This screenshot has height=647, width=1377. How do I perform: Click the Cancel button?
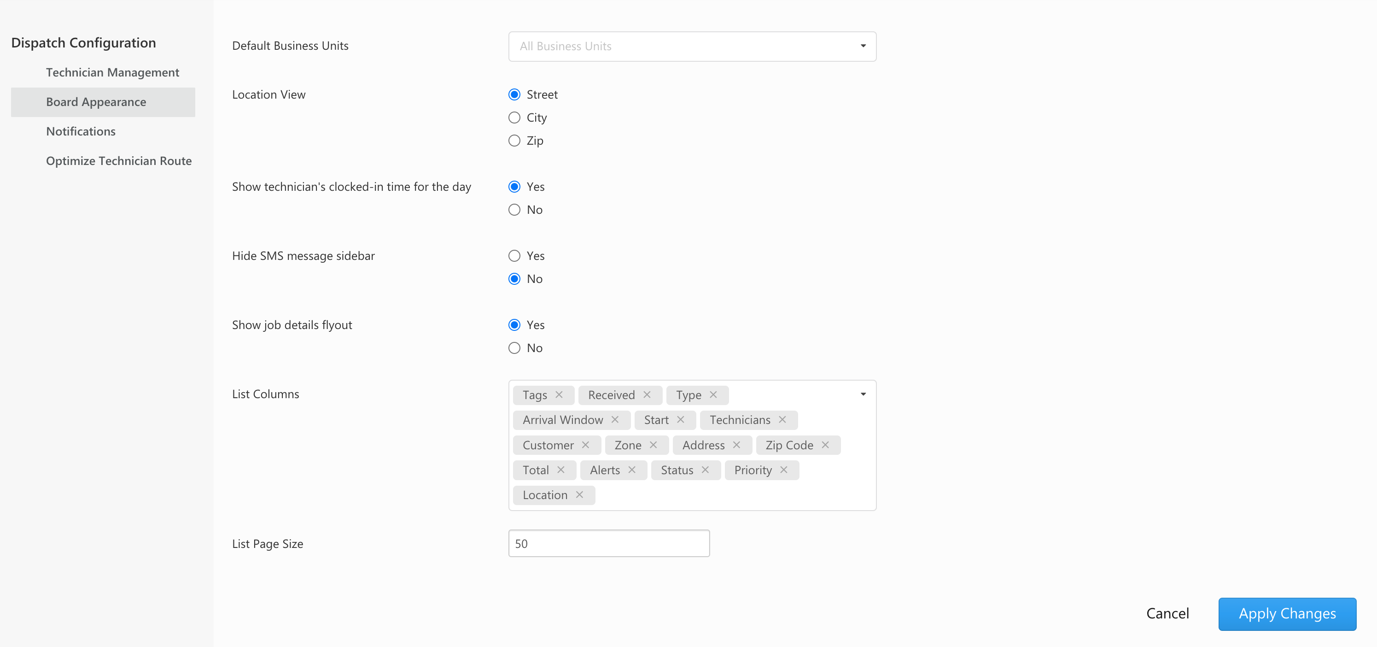[x=1167, y=614]
